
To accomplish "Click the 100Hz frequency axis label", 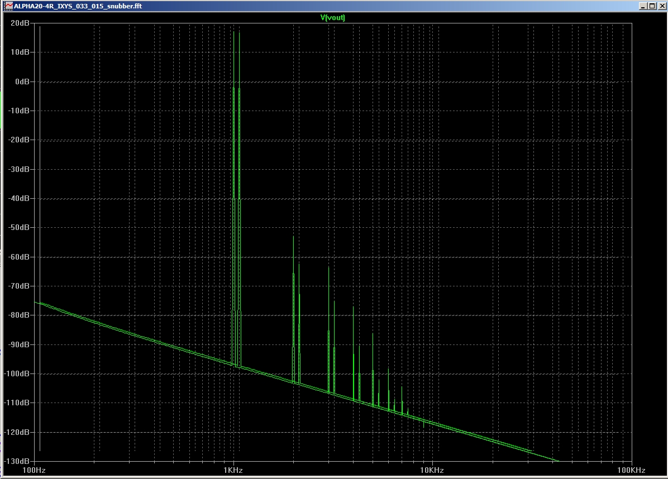I will [34, 471].
